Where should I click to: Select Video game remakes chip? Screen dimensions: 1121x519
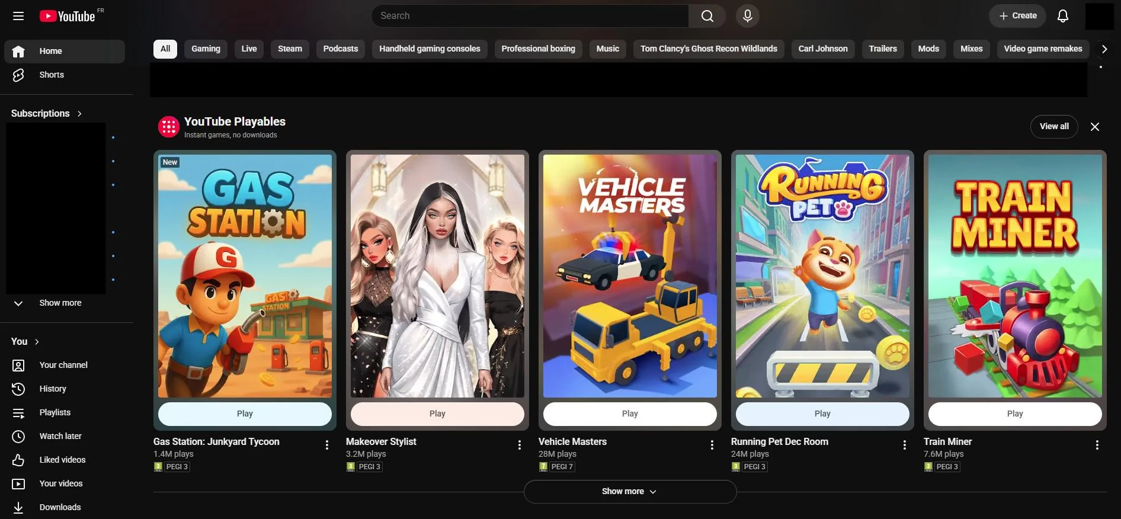(1043, 49)
